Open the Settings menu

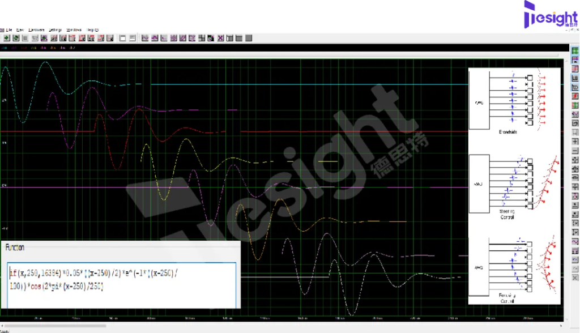[55, 30]
